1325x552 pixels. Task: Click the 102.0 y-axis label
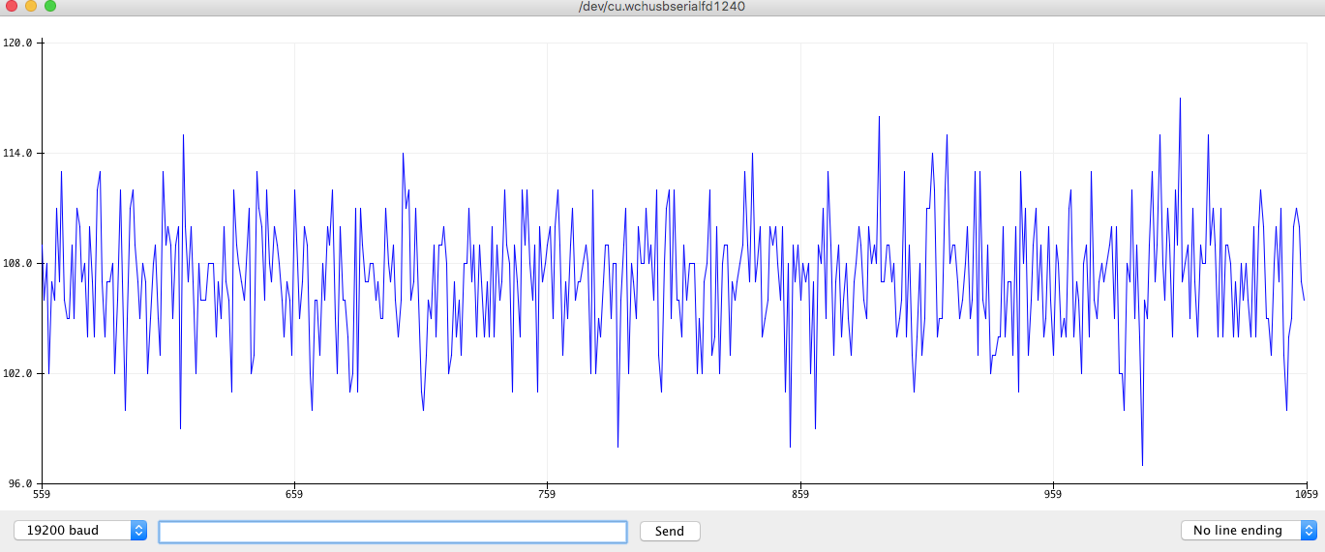click(x=18, y=373)
